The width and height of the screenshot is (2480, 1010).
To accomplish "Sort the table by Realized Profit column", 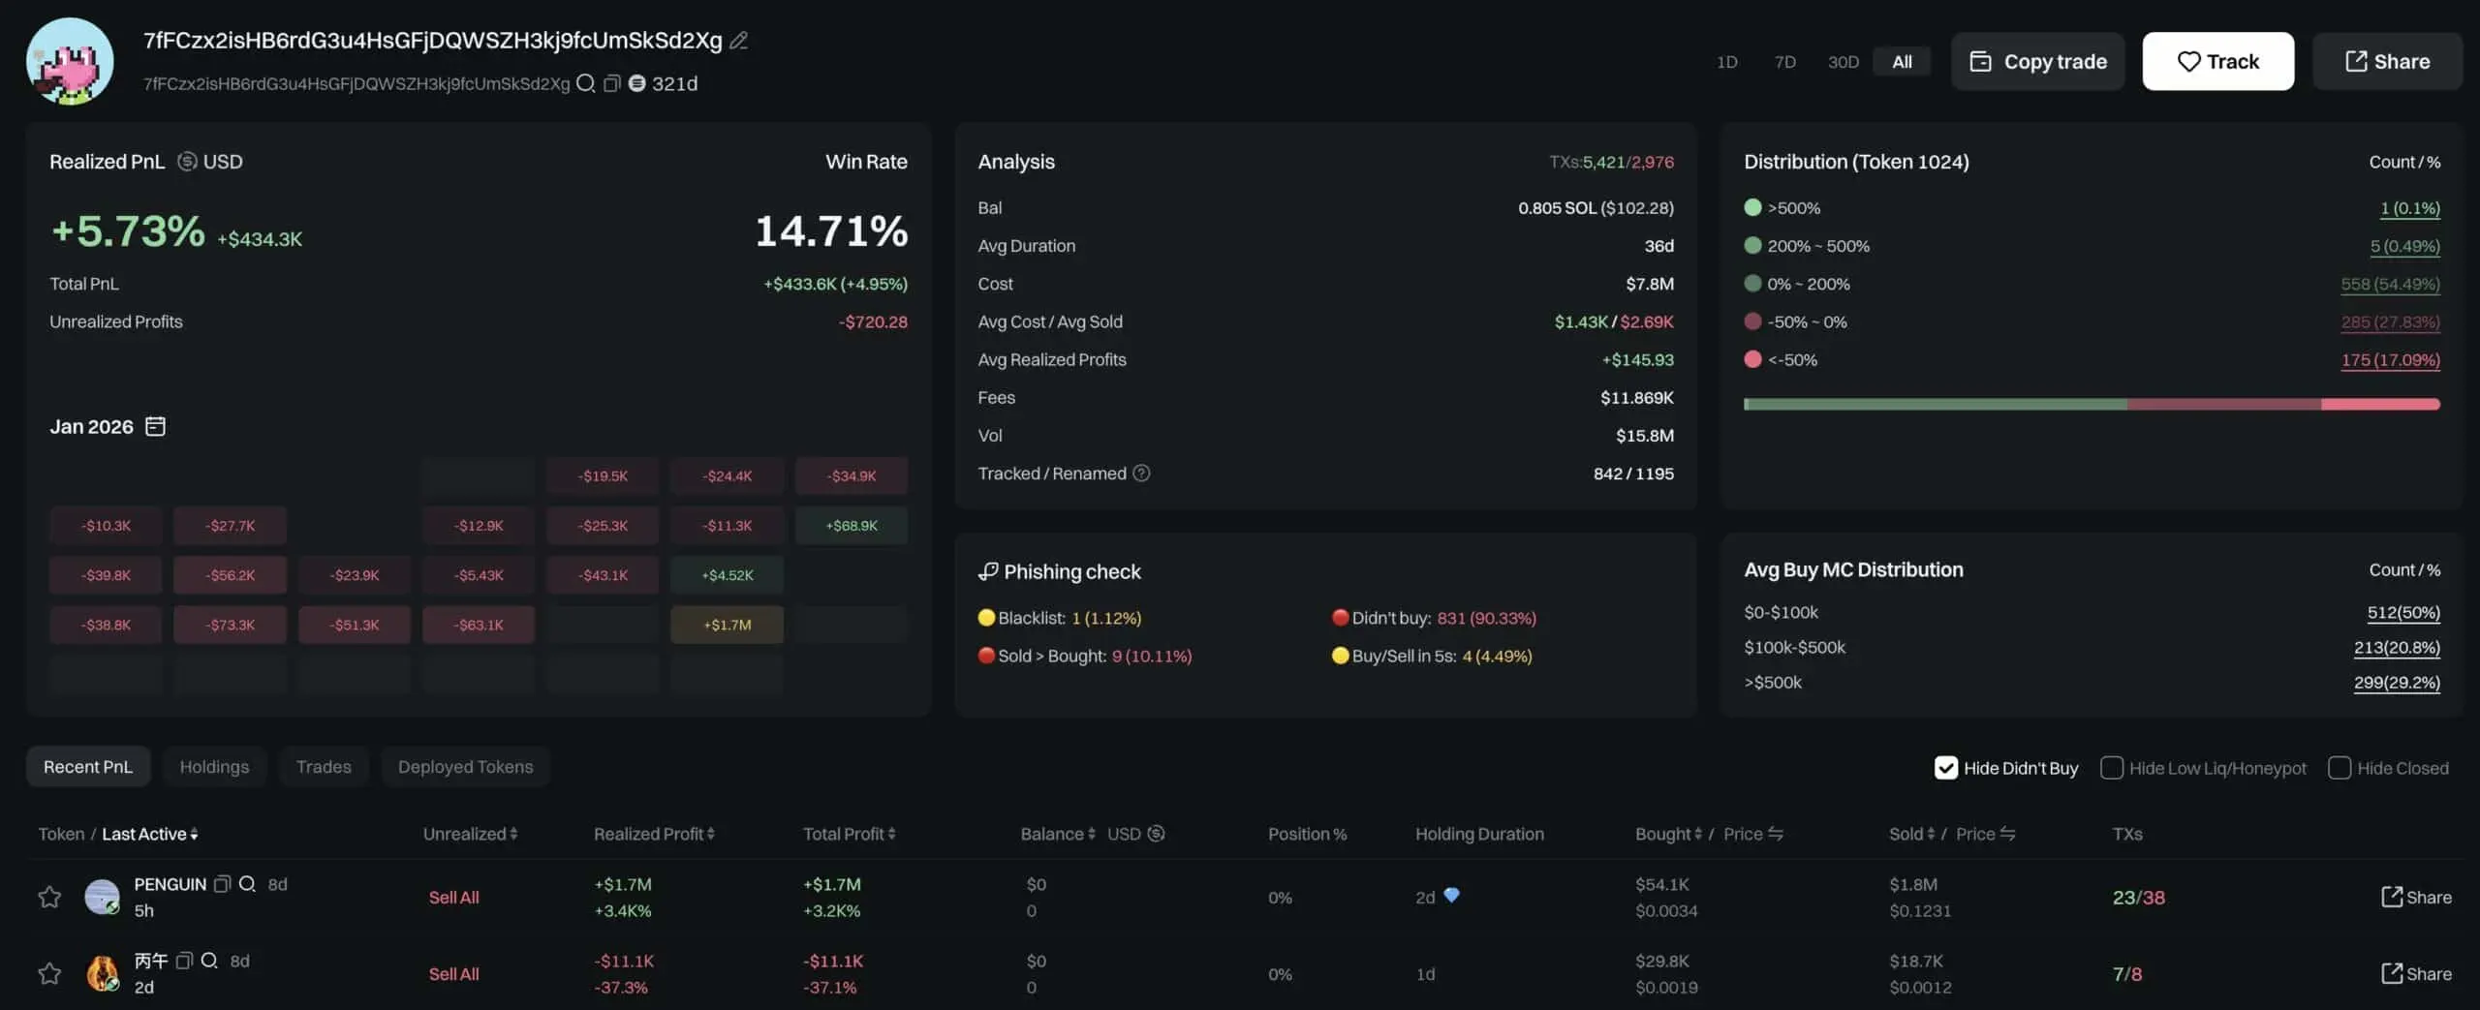I will pos(654,834).
